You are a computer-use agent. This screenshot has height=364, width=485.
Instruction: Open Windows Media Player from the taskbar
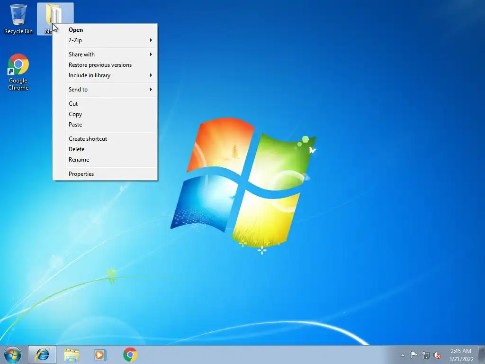[x=100, y=355]
